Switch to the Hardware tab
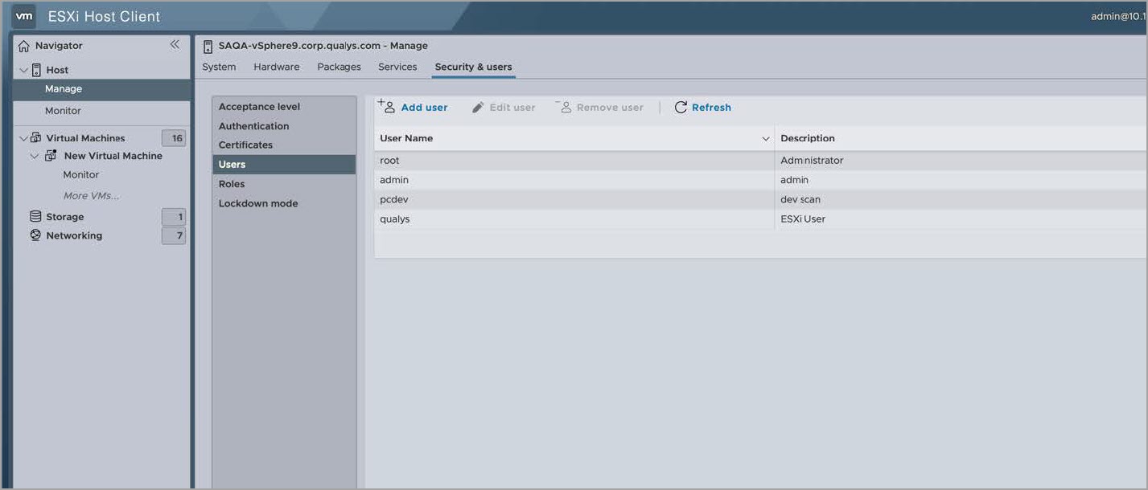Screen dimensions: 1148x490 click(x=276, y=67)
